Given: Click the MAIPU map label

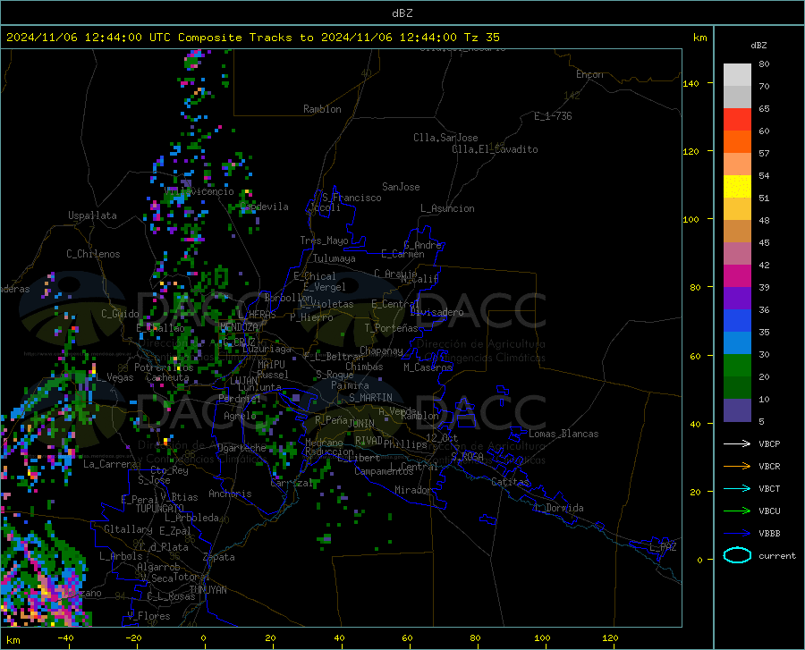Looking at the screenshot, I should pyautogui.click(x=271, y=364).
